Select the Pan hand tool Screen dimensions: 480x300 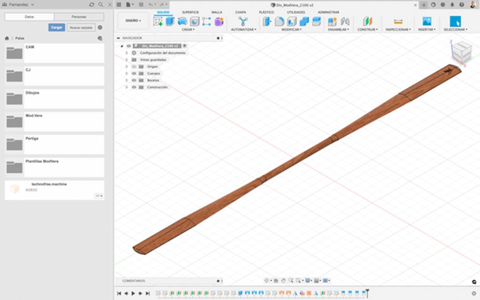pos(283,281)
